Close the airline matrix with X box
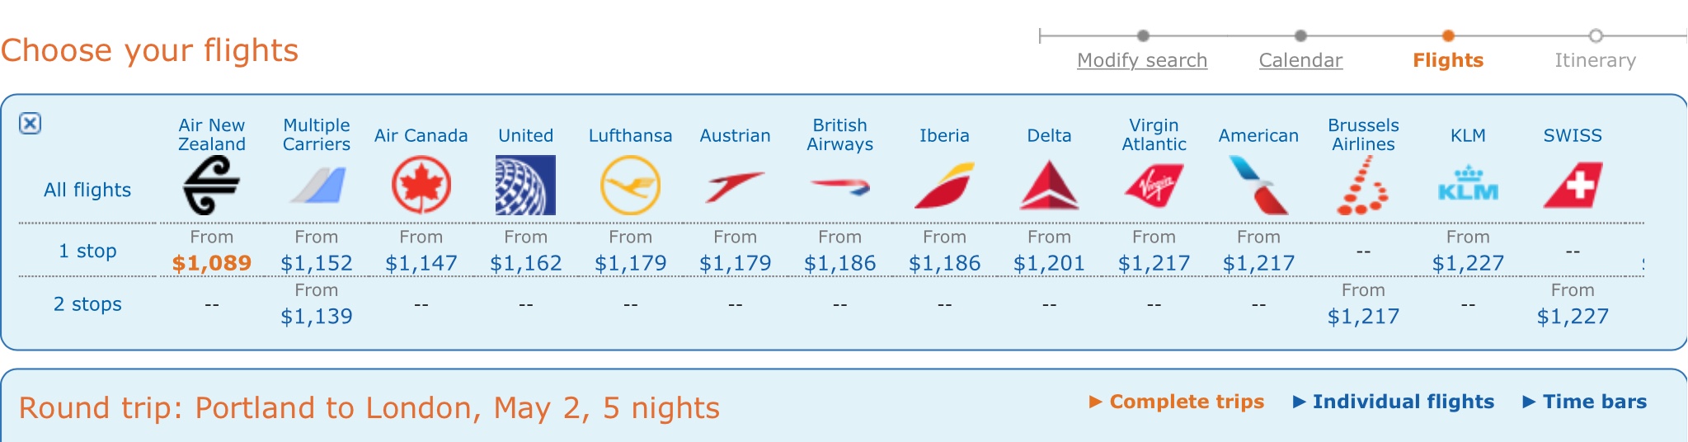 (x=31, y=124)
